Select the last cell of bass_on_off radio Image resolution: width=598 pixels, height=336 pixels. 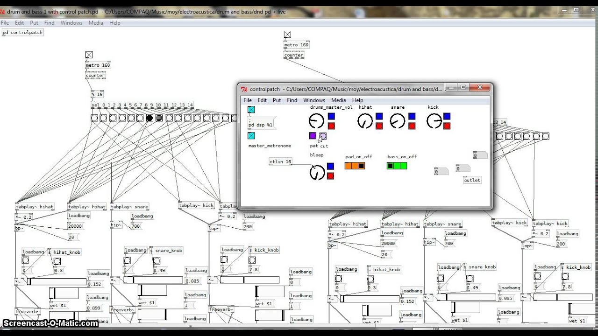point(404,166)
